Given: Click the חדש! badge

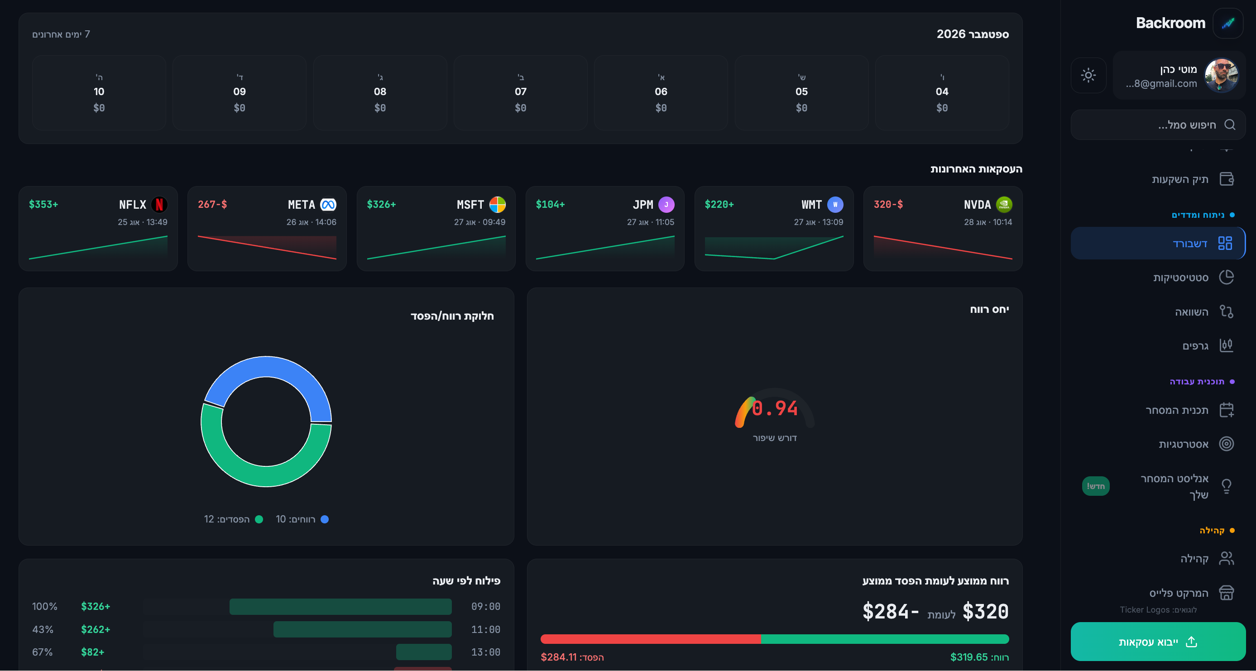Looking at the screenshot, I should click(1096, 486).
